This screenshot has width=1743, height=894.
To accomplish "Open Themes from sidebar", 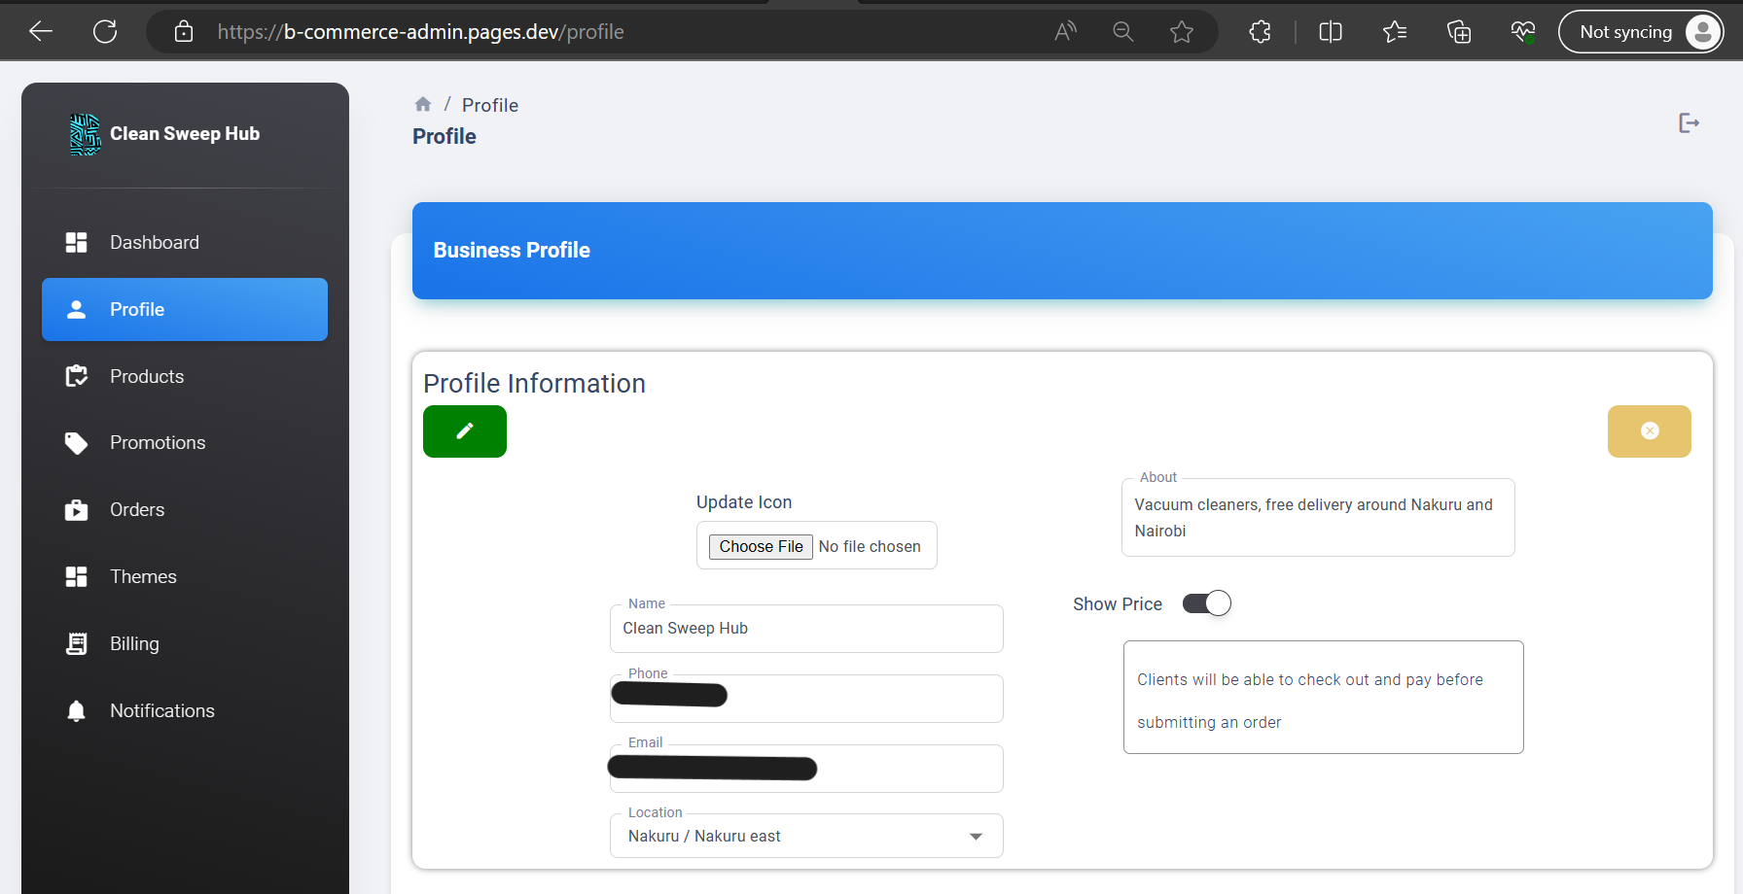I will (x=143, y=577).
